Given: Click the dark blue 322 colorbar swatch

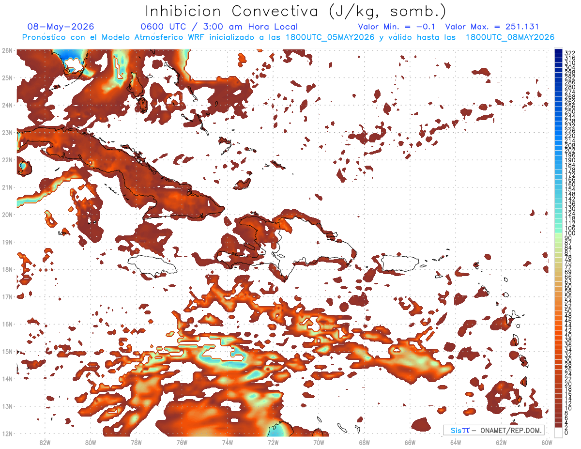Looking at the screenshot, I should 559,52.
